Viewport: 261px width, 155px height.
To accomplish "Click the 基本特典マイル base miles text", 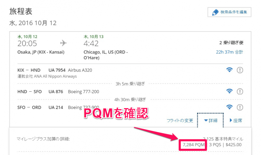I will (x=229, y=139).
